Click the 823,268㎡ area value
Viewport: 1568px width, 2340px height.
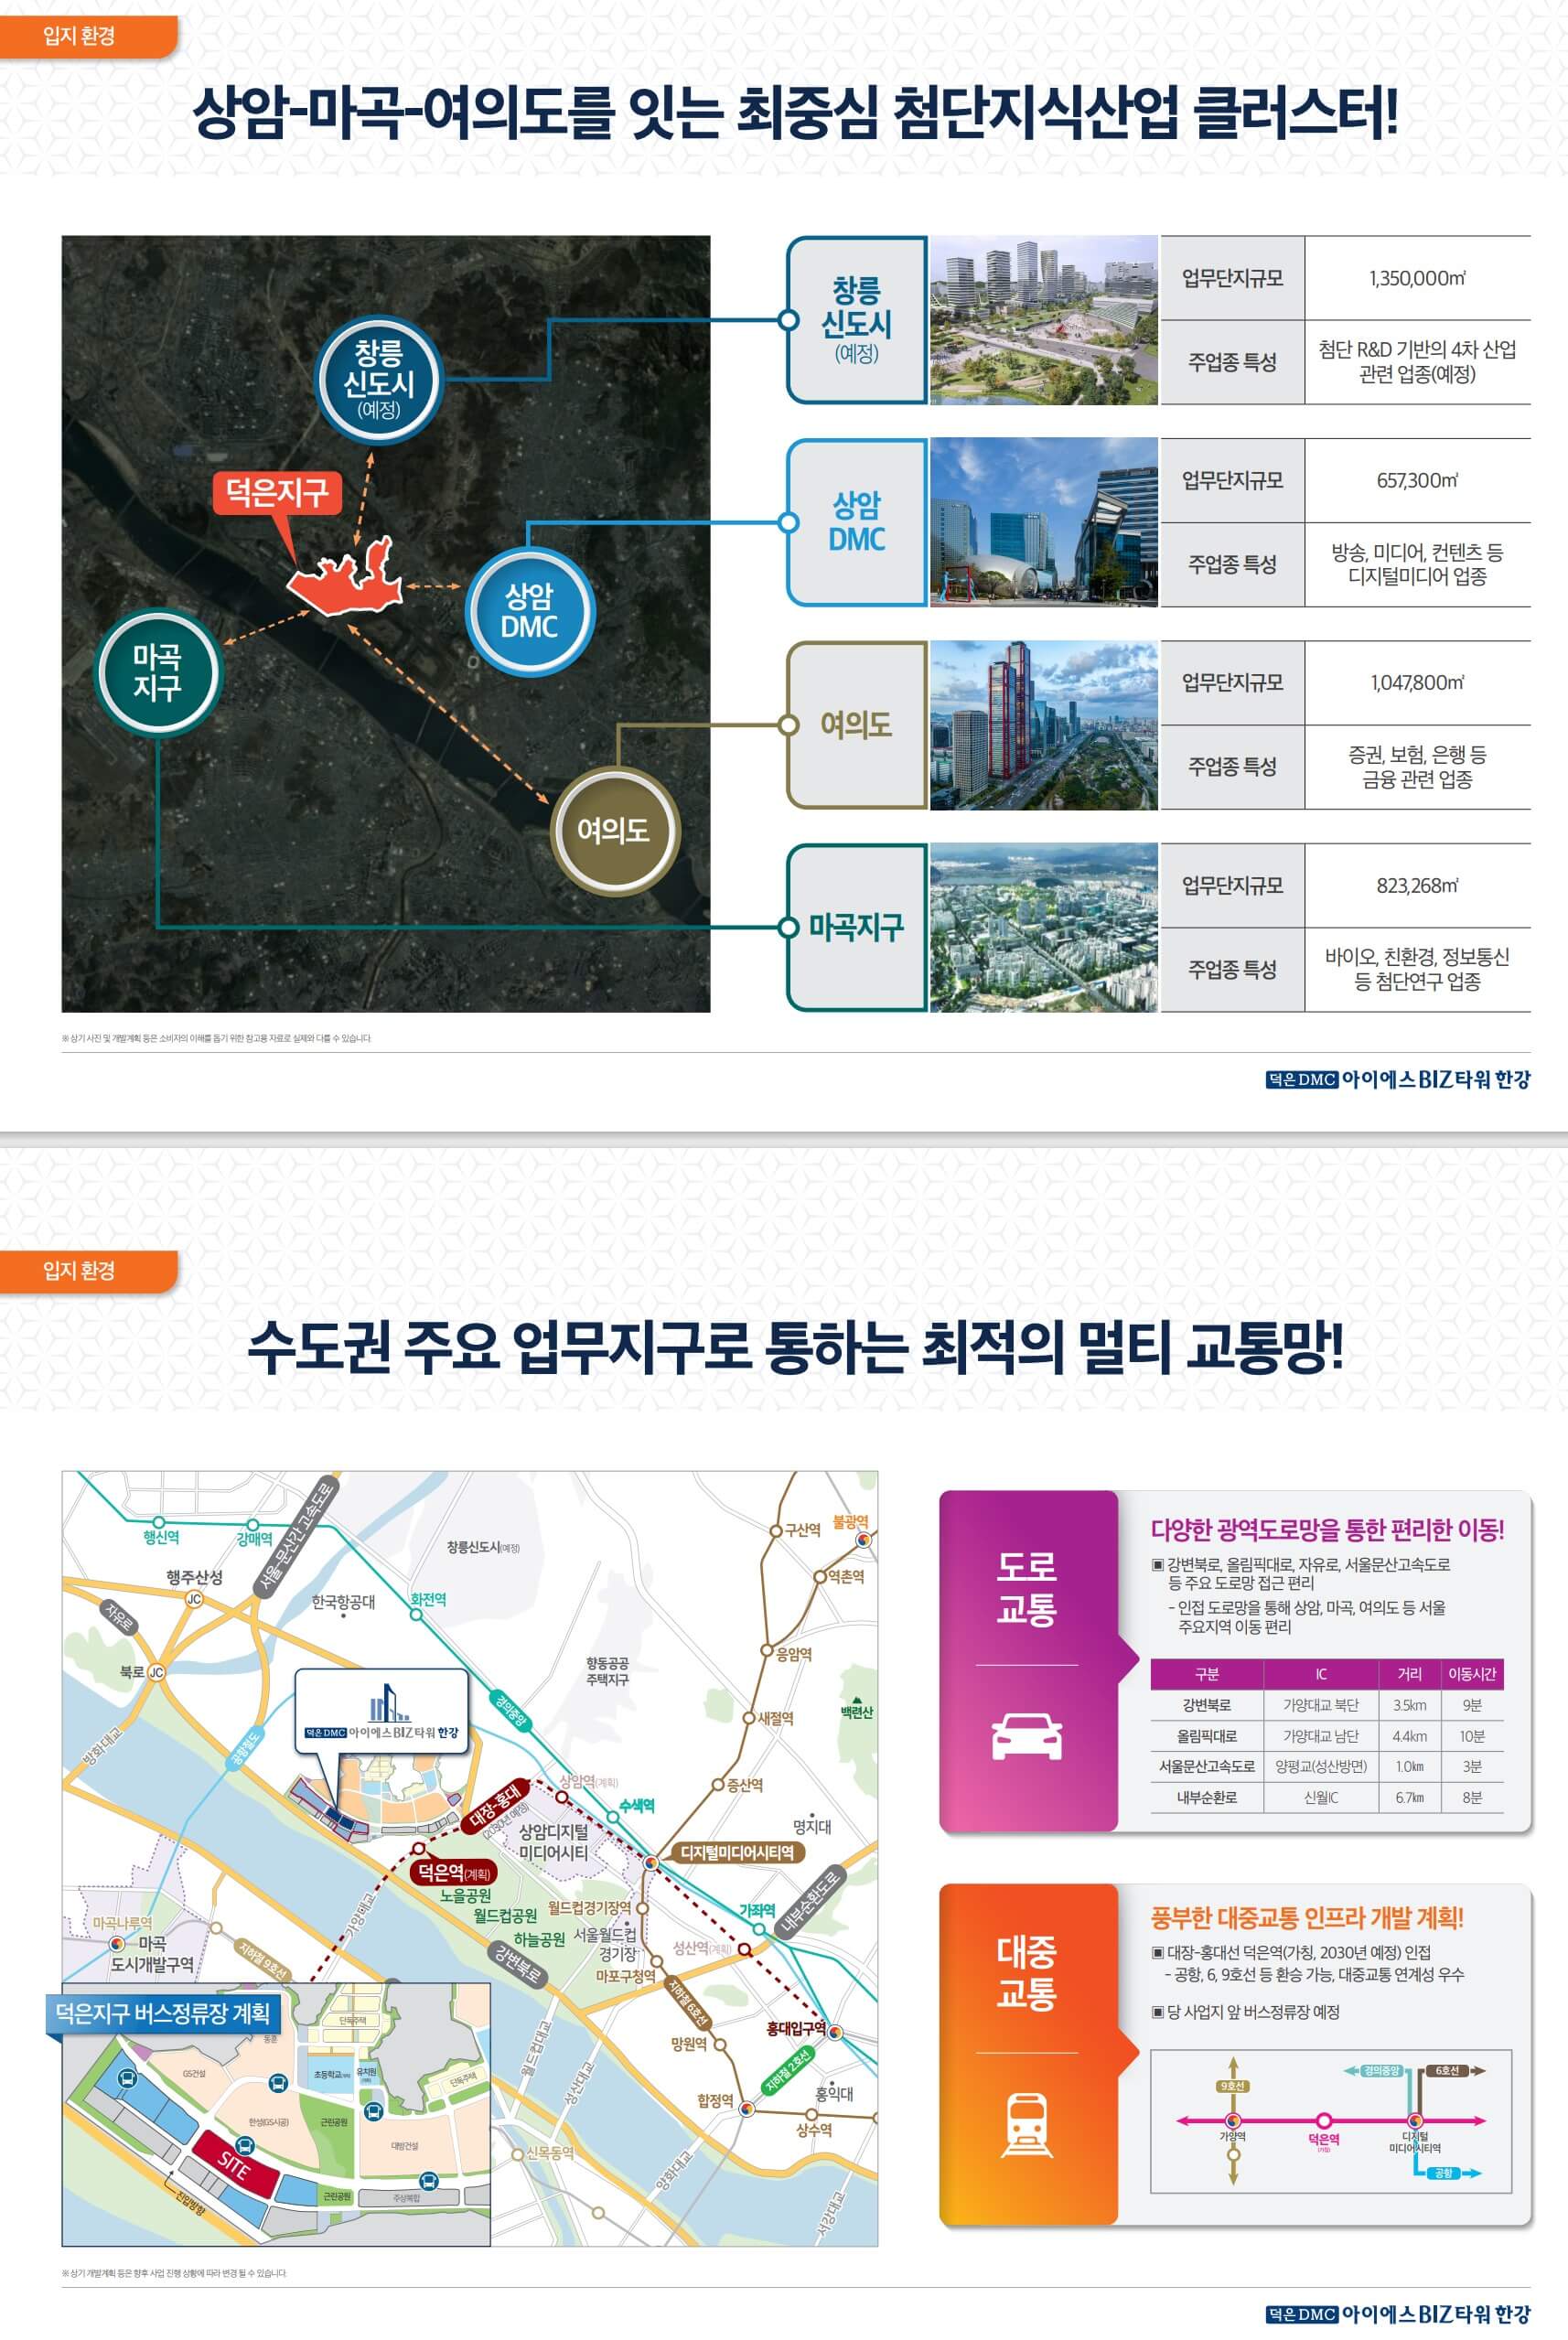(1417, 885)
